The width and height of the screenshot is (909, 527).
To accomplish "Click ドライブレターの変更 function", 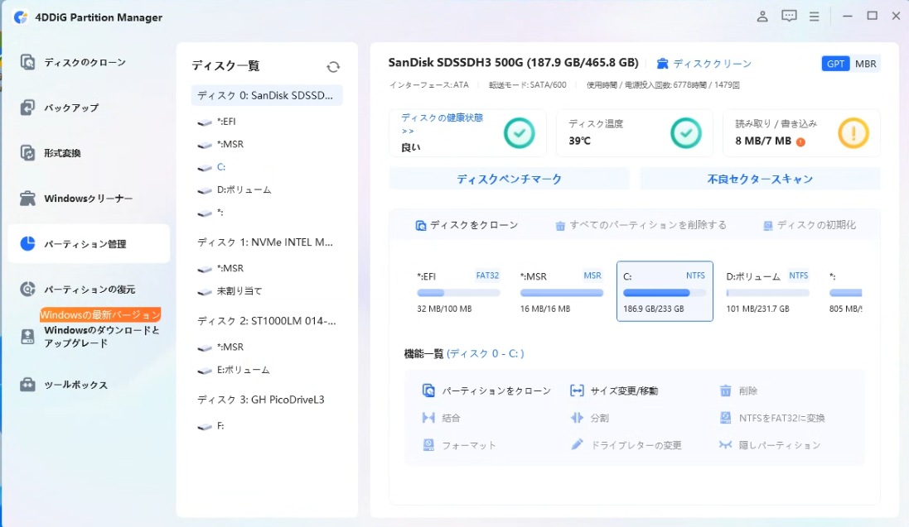I will pyautogui.click(x=626, y=445).
